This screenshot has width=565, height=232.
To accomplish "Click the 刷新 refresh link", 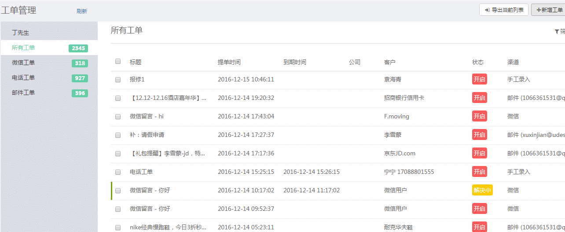I will coord(82,11).
